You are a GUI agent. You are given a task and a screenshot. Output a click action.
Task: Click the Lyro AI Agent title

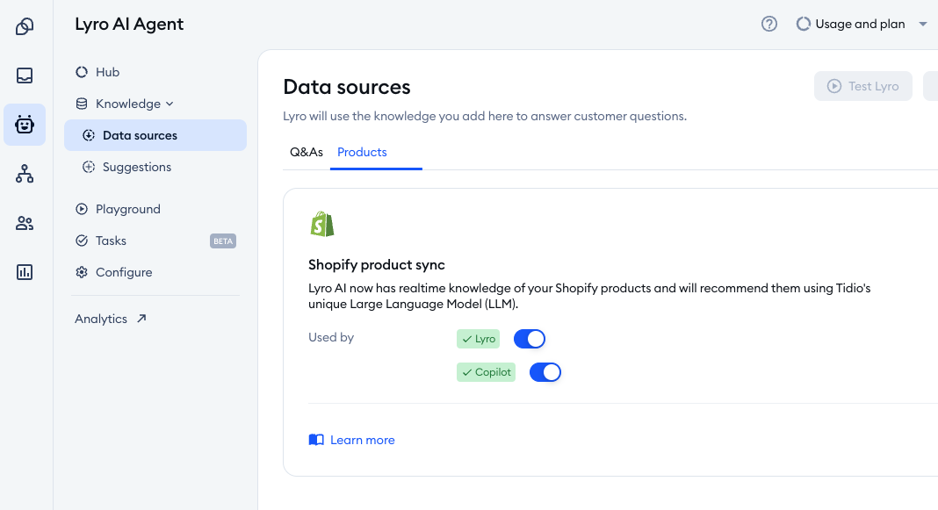point(129,25)
